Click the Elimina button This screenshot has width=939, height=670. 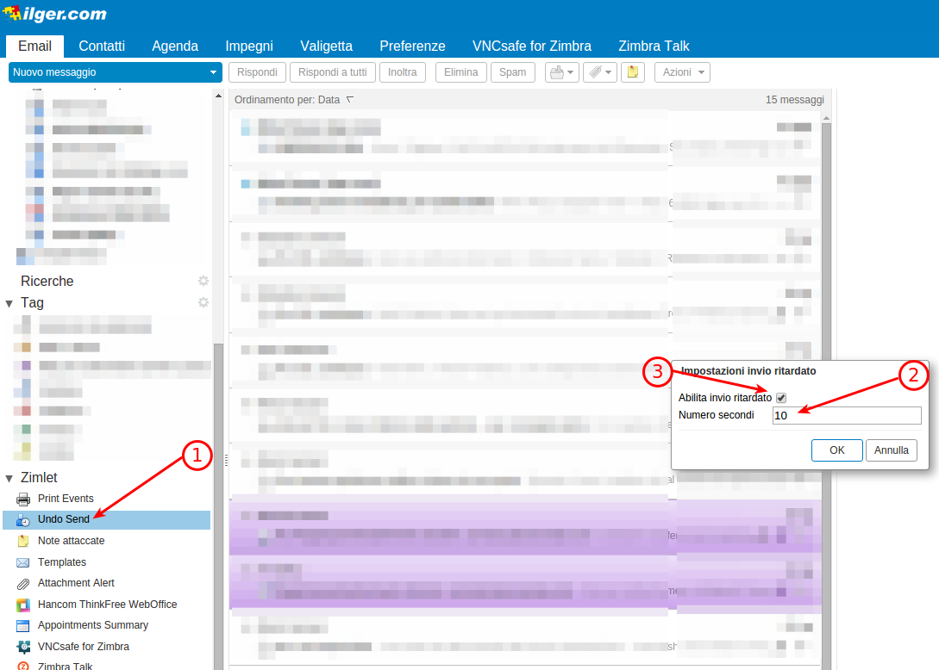tap(461, 72)
